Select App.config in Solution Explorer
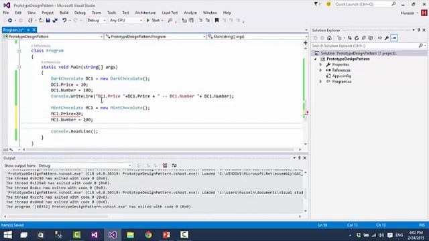This screenshot has height=241, width=429. (341, 76)
